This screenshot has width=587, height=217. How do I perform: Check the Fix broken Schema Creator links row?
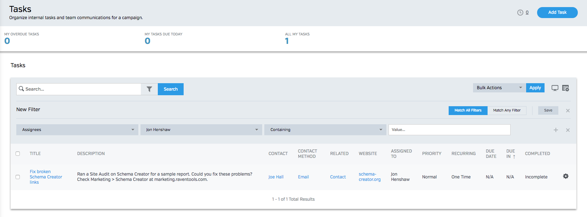[18, 177]
